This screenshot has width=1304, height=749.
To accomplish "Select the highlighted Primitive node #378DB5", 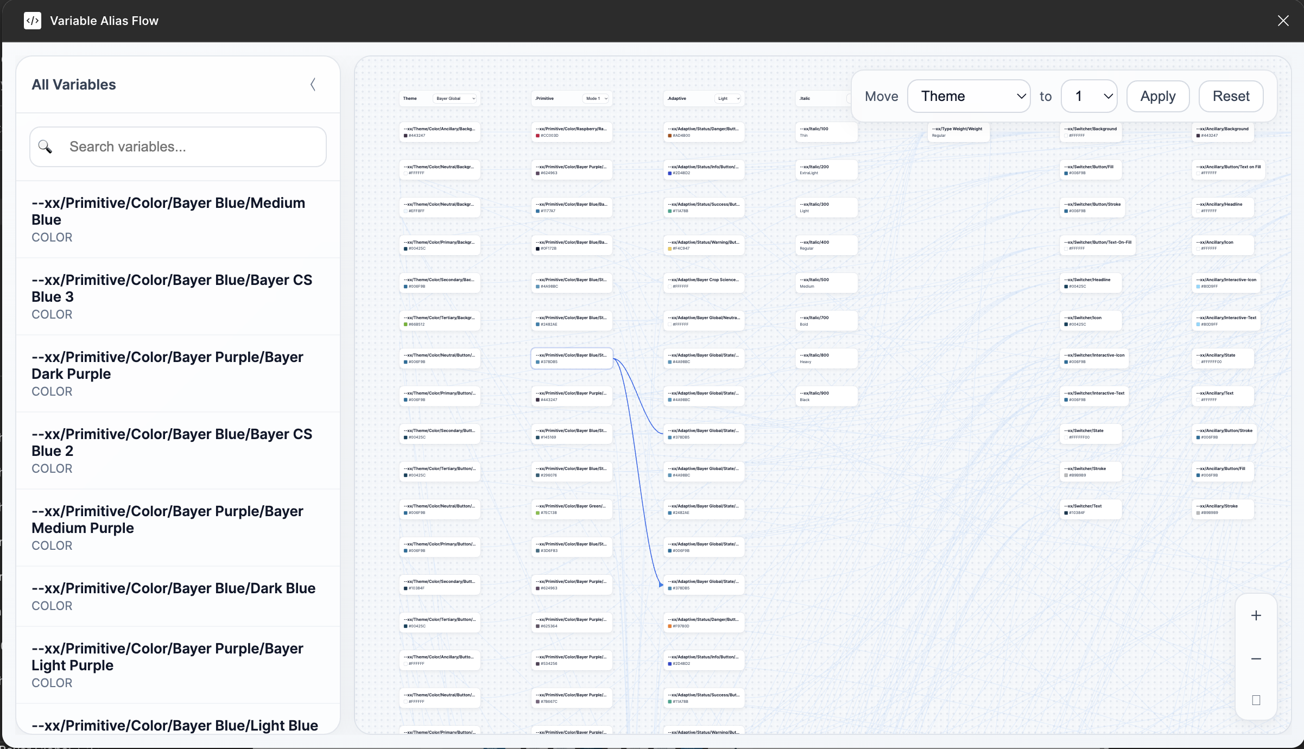I will pos(572,358).
